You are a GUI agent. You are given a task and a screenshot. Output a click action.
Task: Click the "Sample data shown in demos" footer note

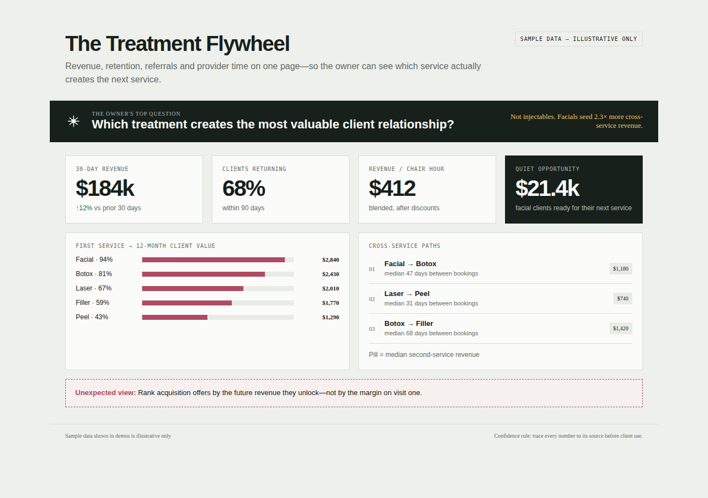tap(118, 436)
